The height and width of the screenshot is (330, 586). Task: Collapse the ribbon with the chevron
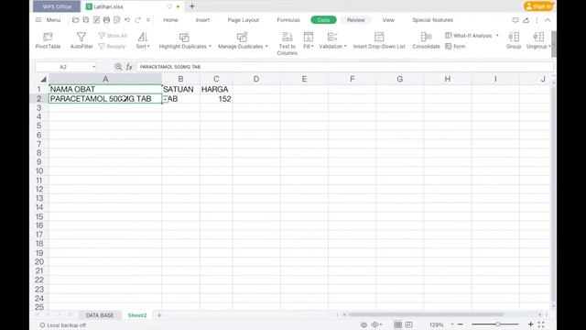click(x=548, y=20)
